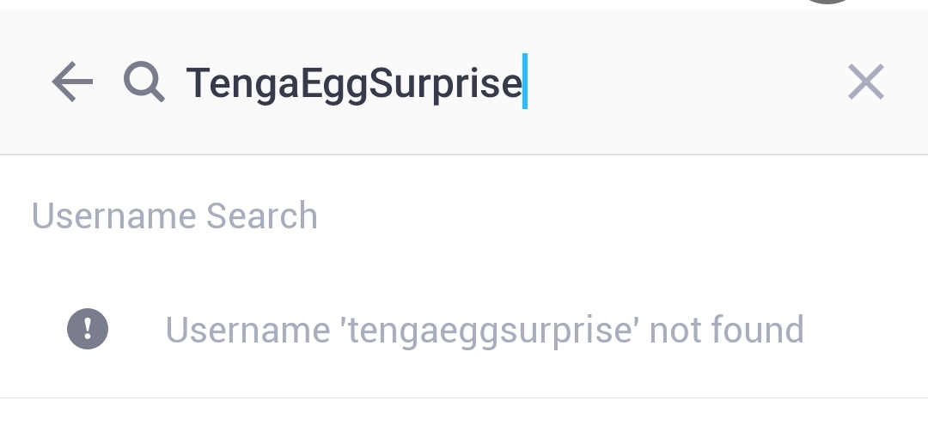
Task: Open the profile avatar at top edge
Action: [x=827, y=2]
